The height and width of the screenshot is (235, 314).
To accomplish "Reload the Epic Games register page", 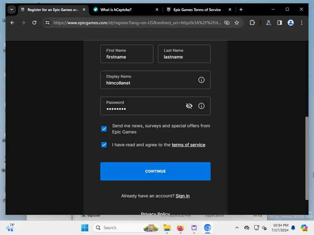I will tap(34, 23).
